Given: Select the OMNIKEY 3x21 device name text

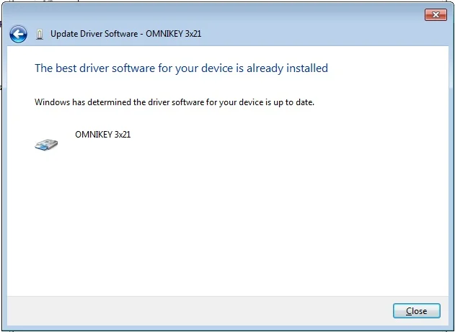Looking at the screenshot, I should pyautogui.click(x=102, y=135).
